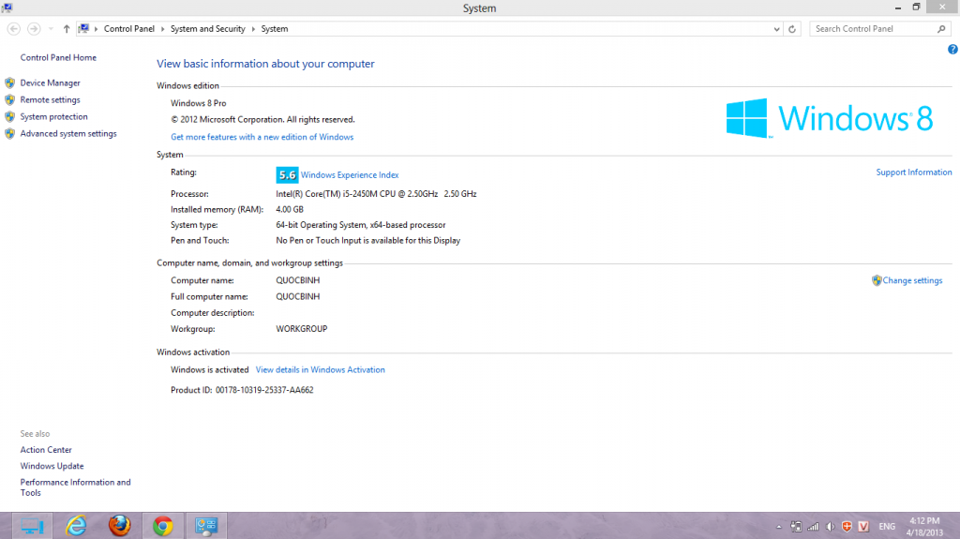
Task: Click the network signal bars tray icon
Action: click(813, 527)
